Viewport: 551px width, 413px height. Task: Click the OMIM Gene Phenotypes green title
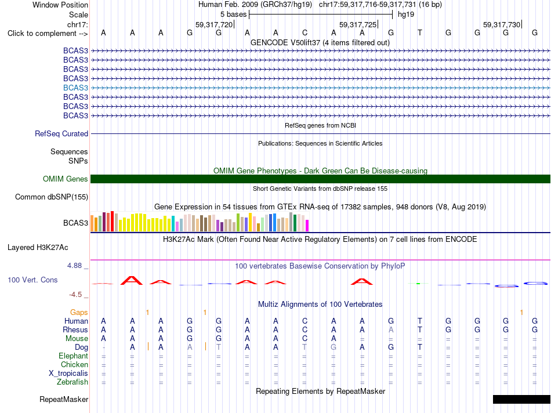click(x=320, y=171)
